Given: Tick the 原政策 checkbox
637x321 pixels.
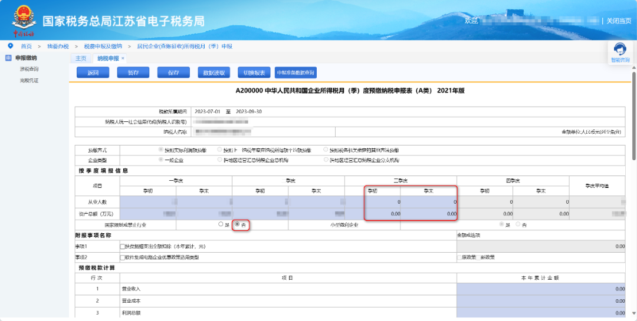Looking at the screenshot, I should click(x=459, y=257).
